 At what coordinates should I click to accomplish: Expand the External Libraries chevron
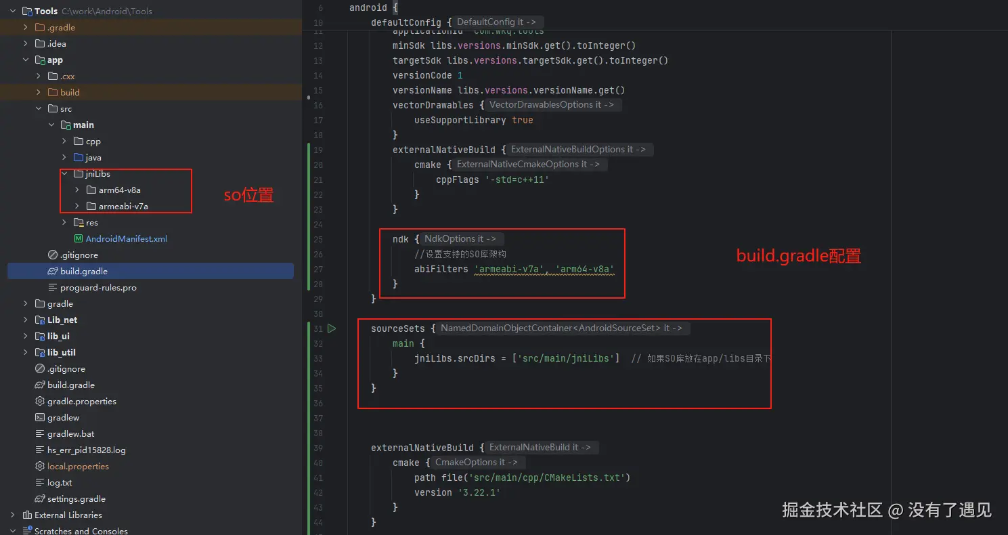click(x=13, y=515)
